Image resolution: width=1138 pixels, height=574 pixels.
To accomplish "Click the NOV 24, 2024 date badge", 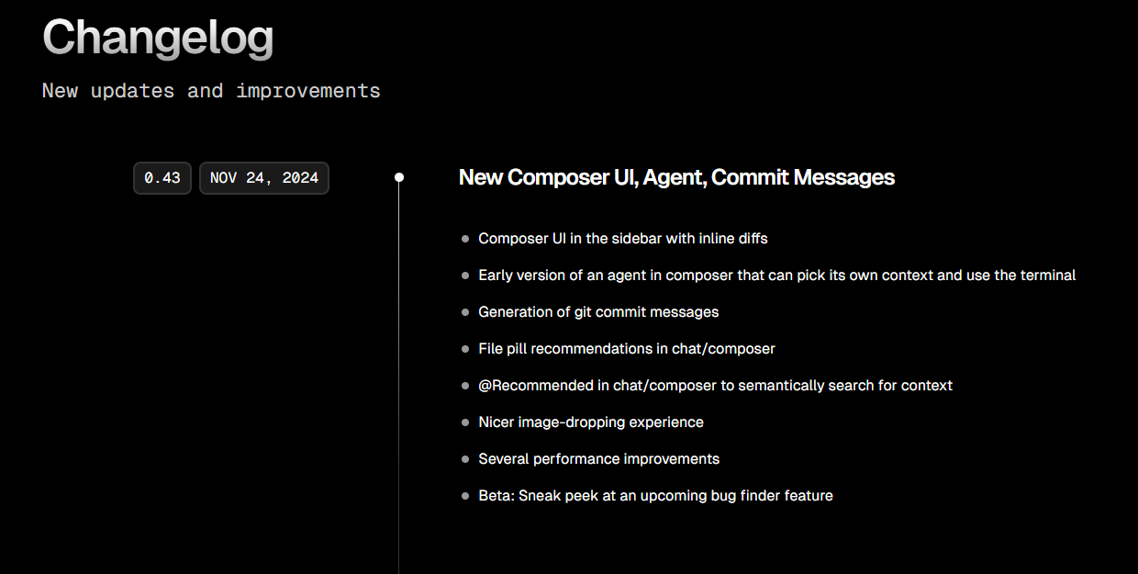I will click(x=263, y=178).
